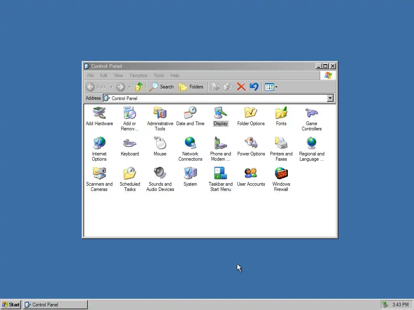This screenshot has height=310, width=414.
Task: Open Scanners and Cameras icon
Action: pyautogui.click(x=99, y=174)
